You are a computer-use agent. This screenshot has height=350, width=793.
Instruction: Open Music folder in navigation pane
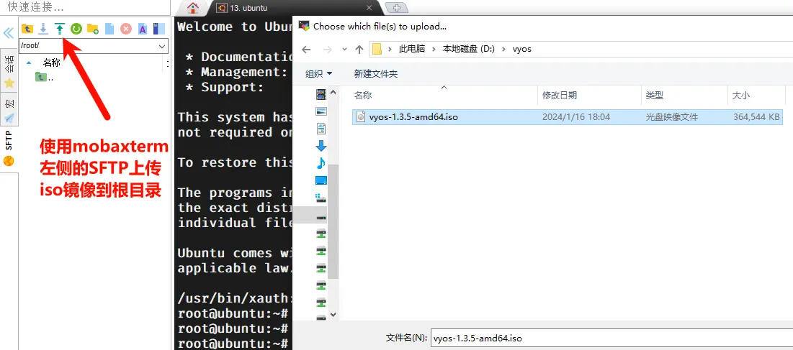321,163
